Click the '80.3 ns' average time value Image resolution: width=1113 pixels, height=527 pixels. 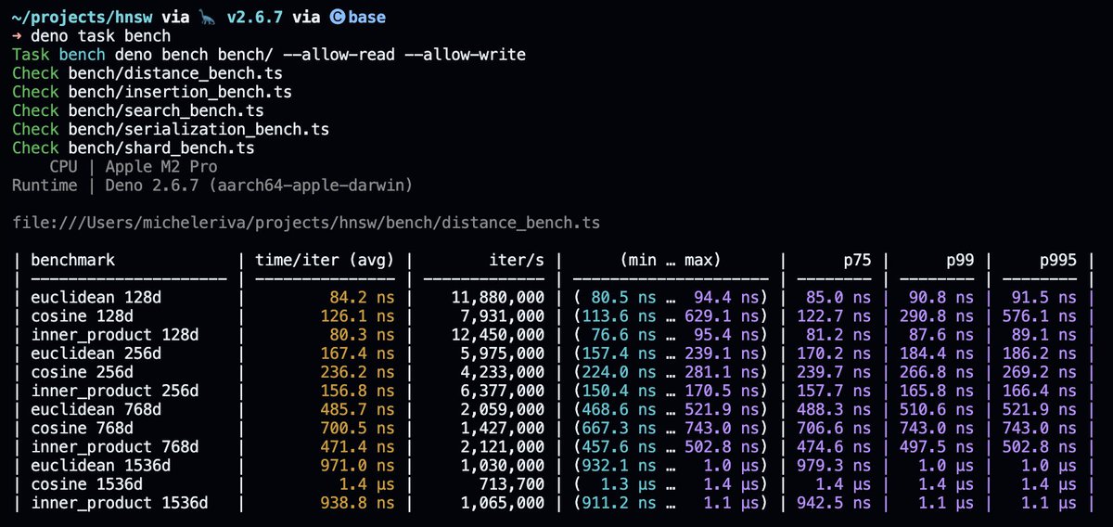tap(363, 335)
